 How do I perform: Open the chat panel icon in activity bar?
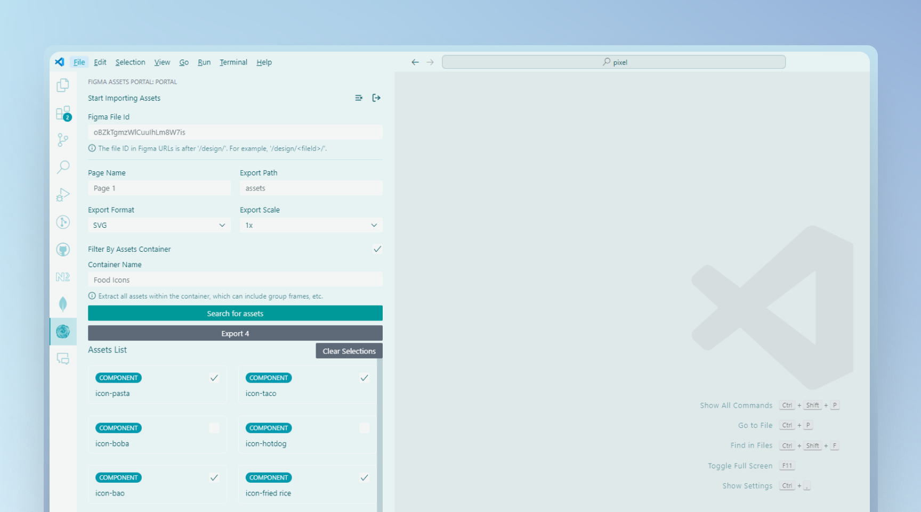[63, 359]
